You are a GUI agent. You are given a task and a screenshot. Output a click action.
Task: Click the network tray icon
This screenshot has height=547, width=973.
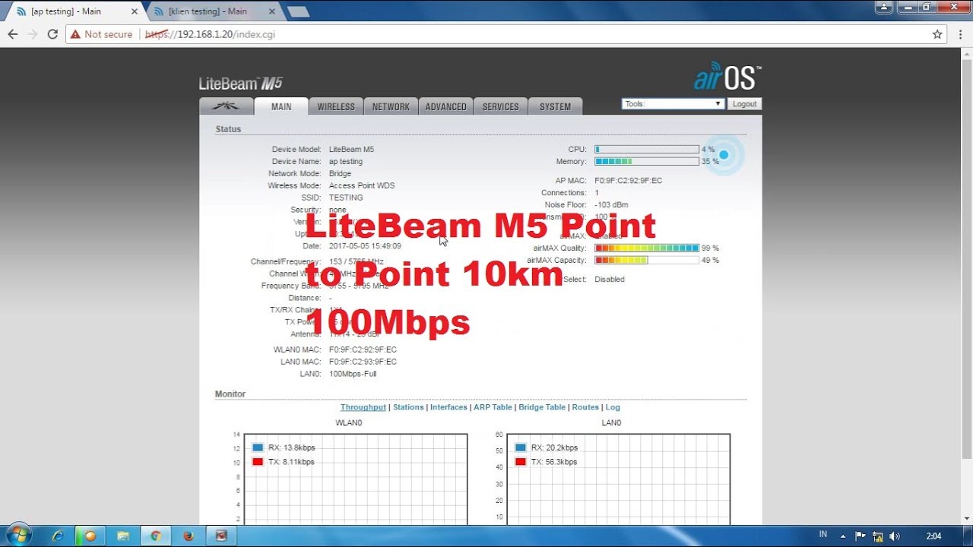coord(877,536)
